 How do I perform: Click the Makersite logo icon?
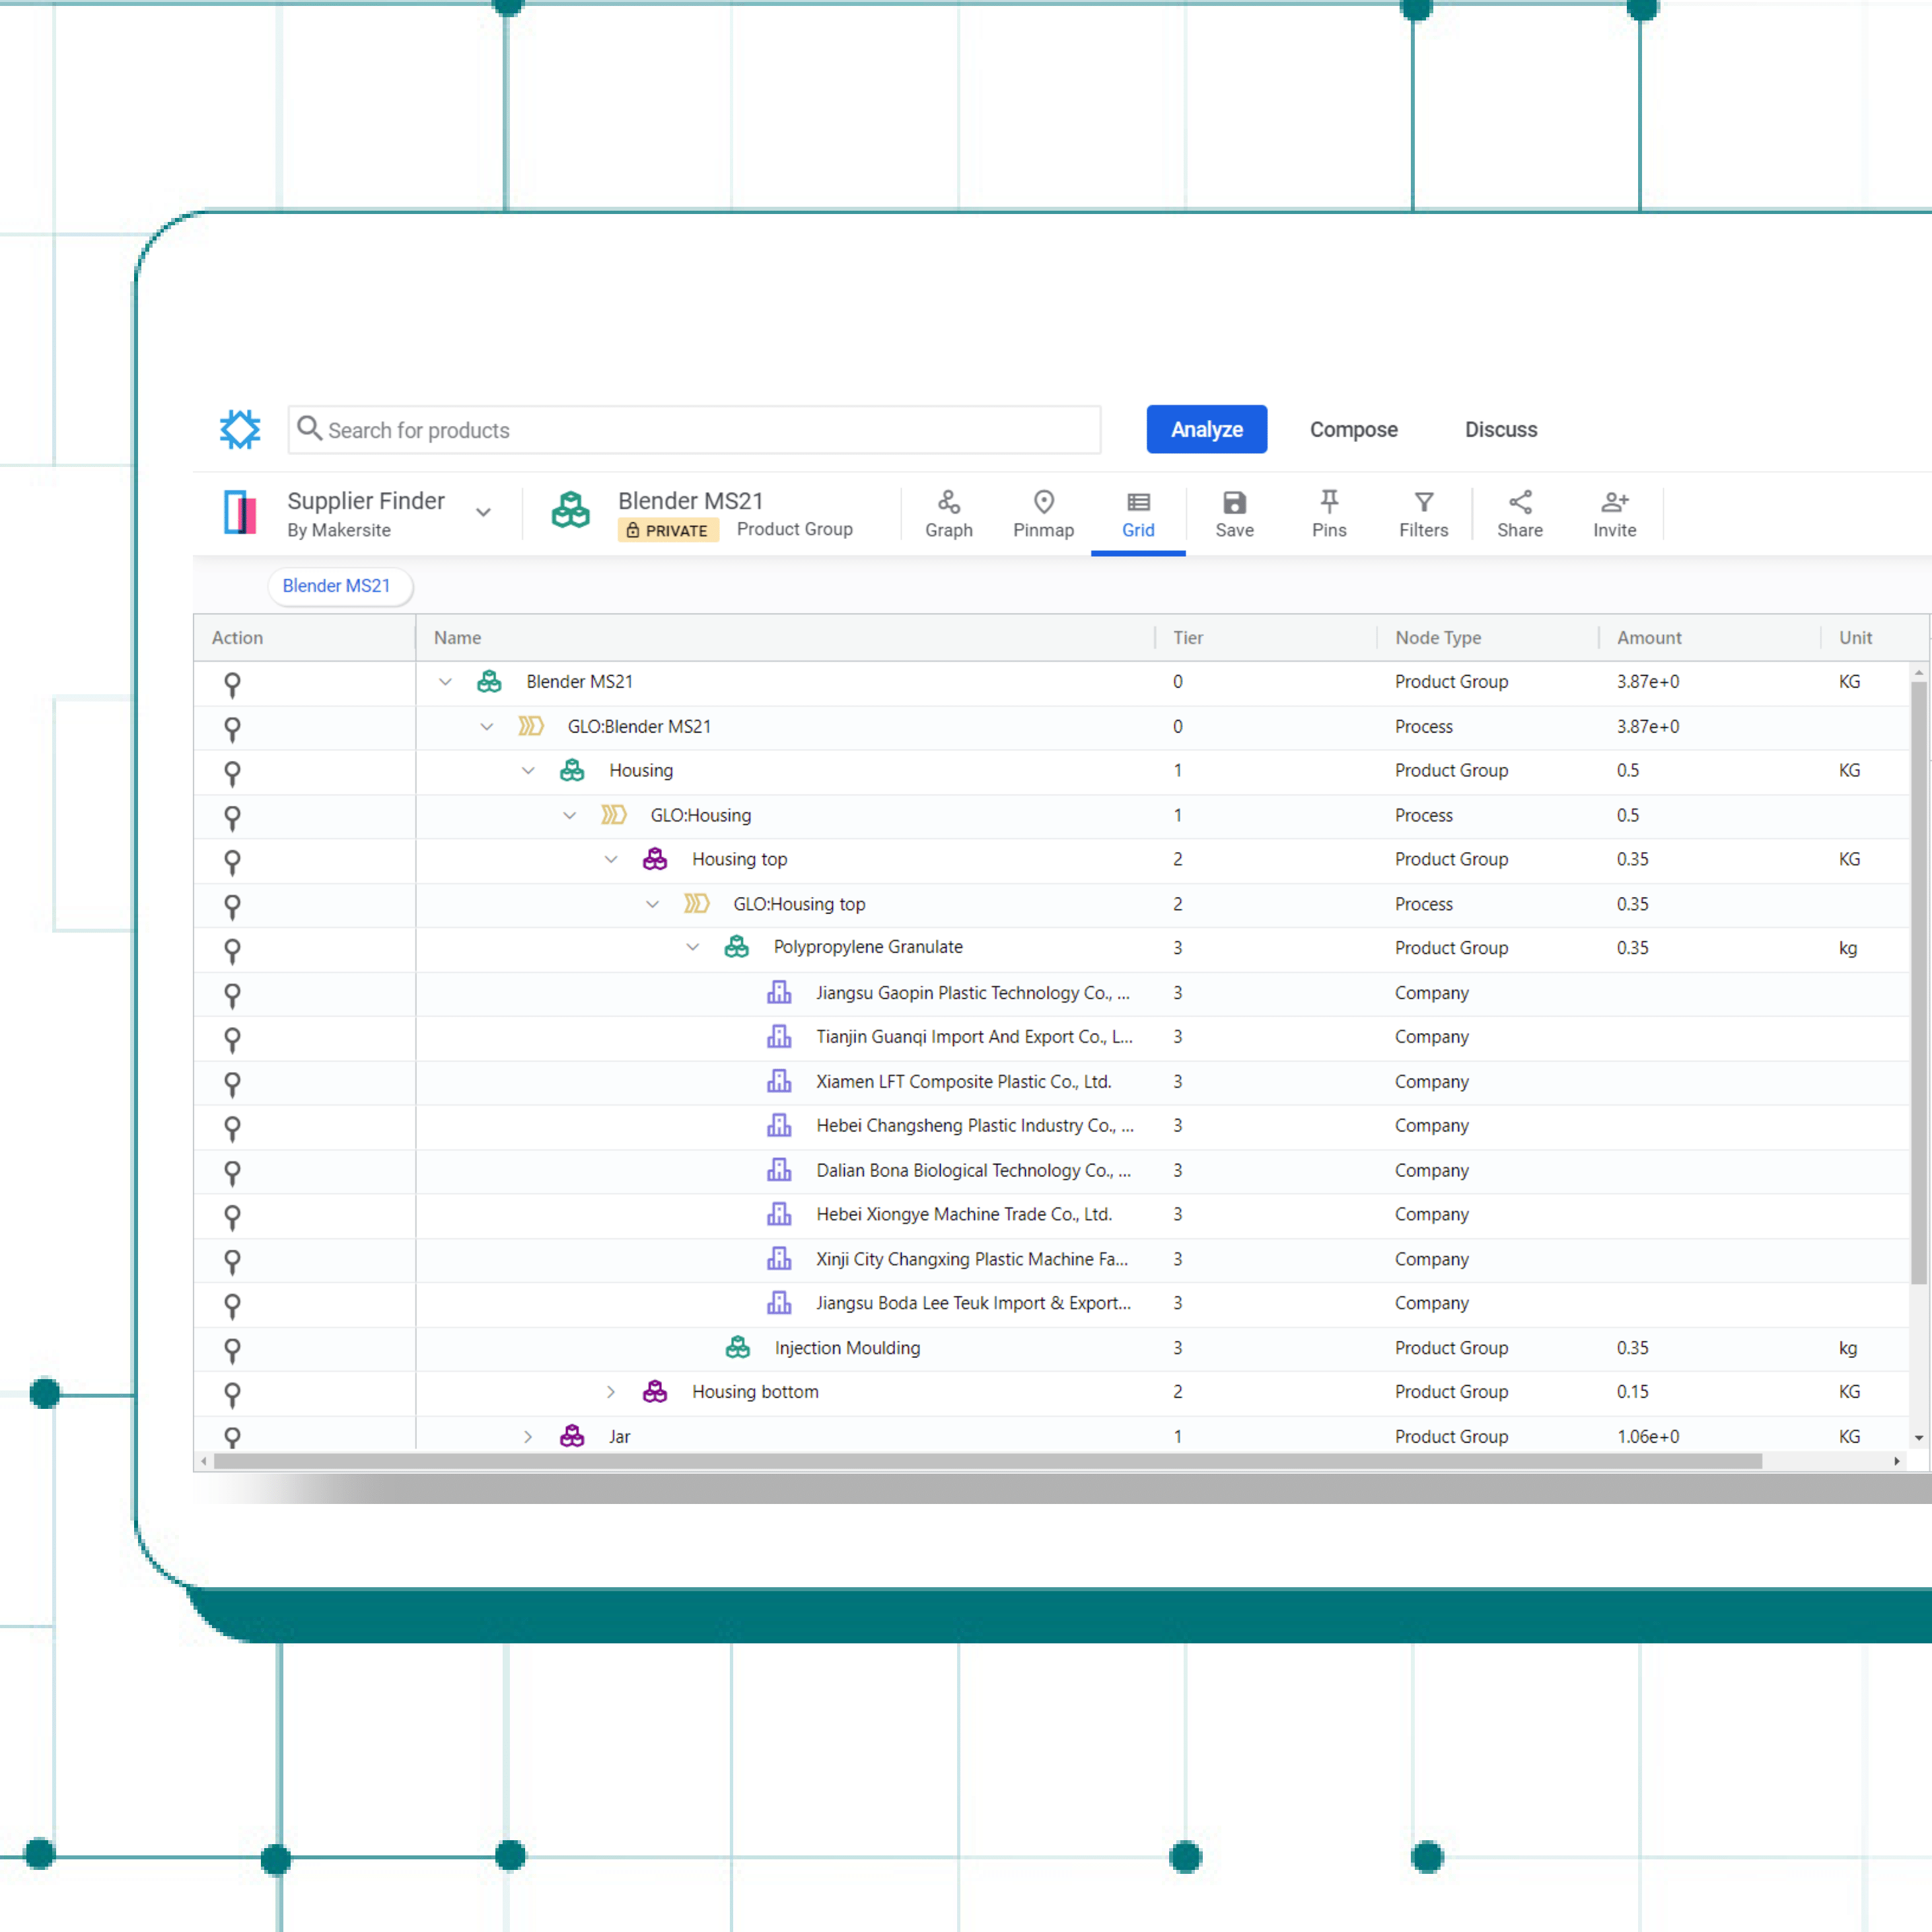tap(240, 429)
